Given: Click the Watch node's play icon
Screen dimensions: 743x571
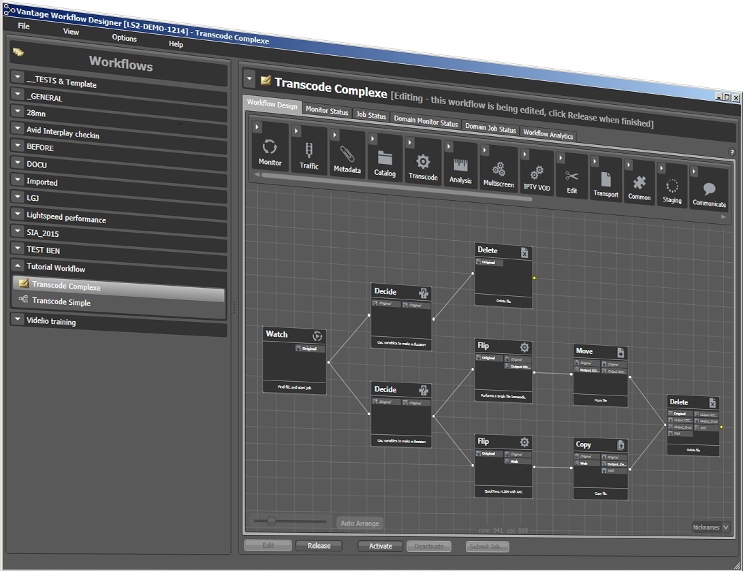Looking at the screenshot, I should (317, 336).
